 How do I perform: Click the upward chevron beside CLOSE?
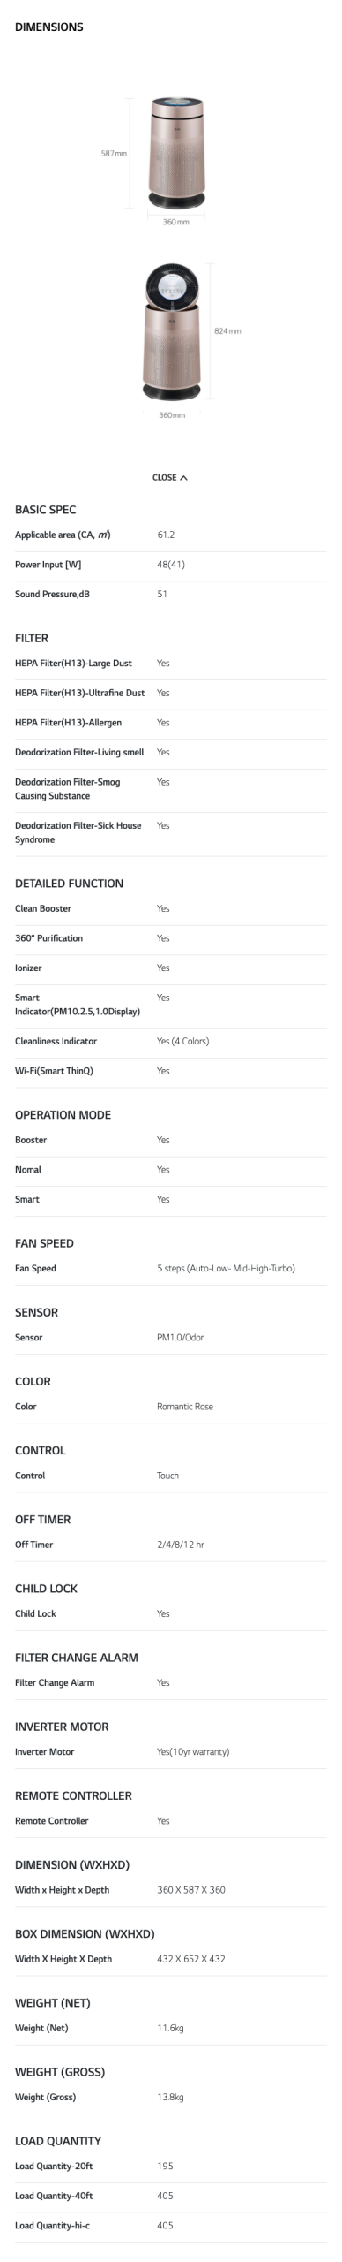pos(183,477)
